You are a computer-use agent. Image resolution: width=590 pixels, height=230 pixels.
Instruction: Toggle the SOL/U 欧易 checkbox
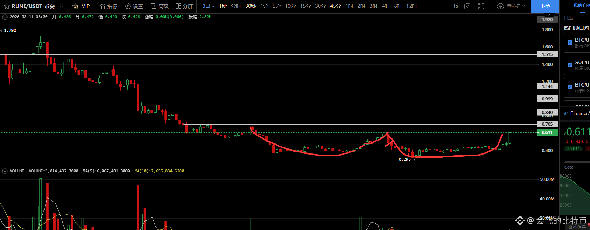pos(570,65)
